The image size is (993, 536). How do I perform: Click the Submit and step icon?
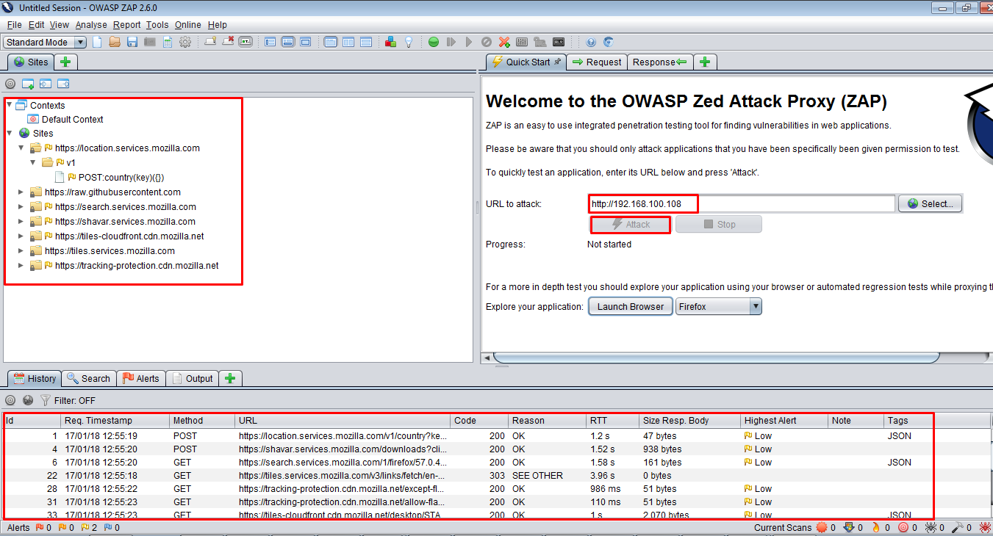[x=451, y=42]
